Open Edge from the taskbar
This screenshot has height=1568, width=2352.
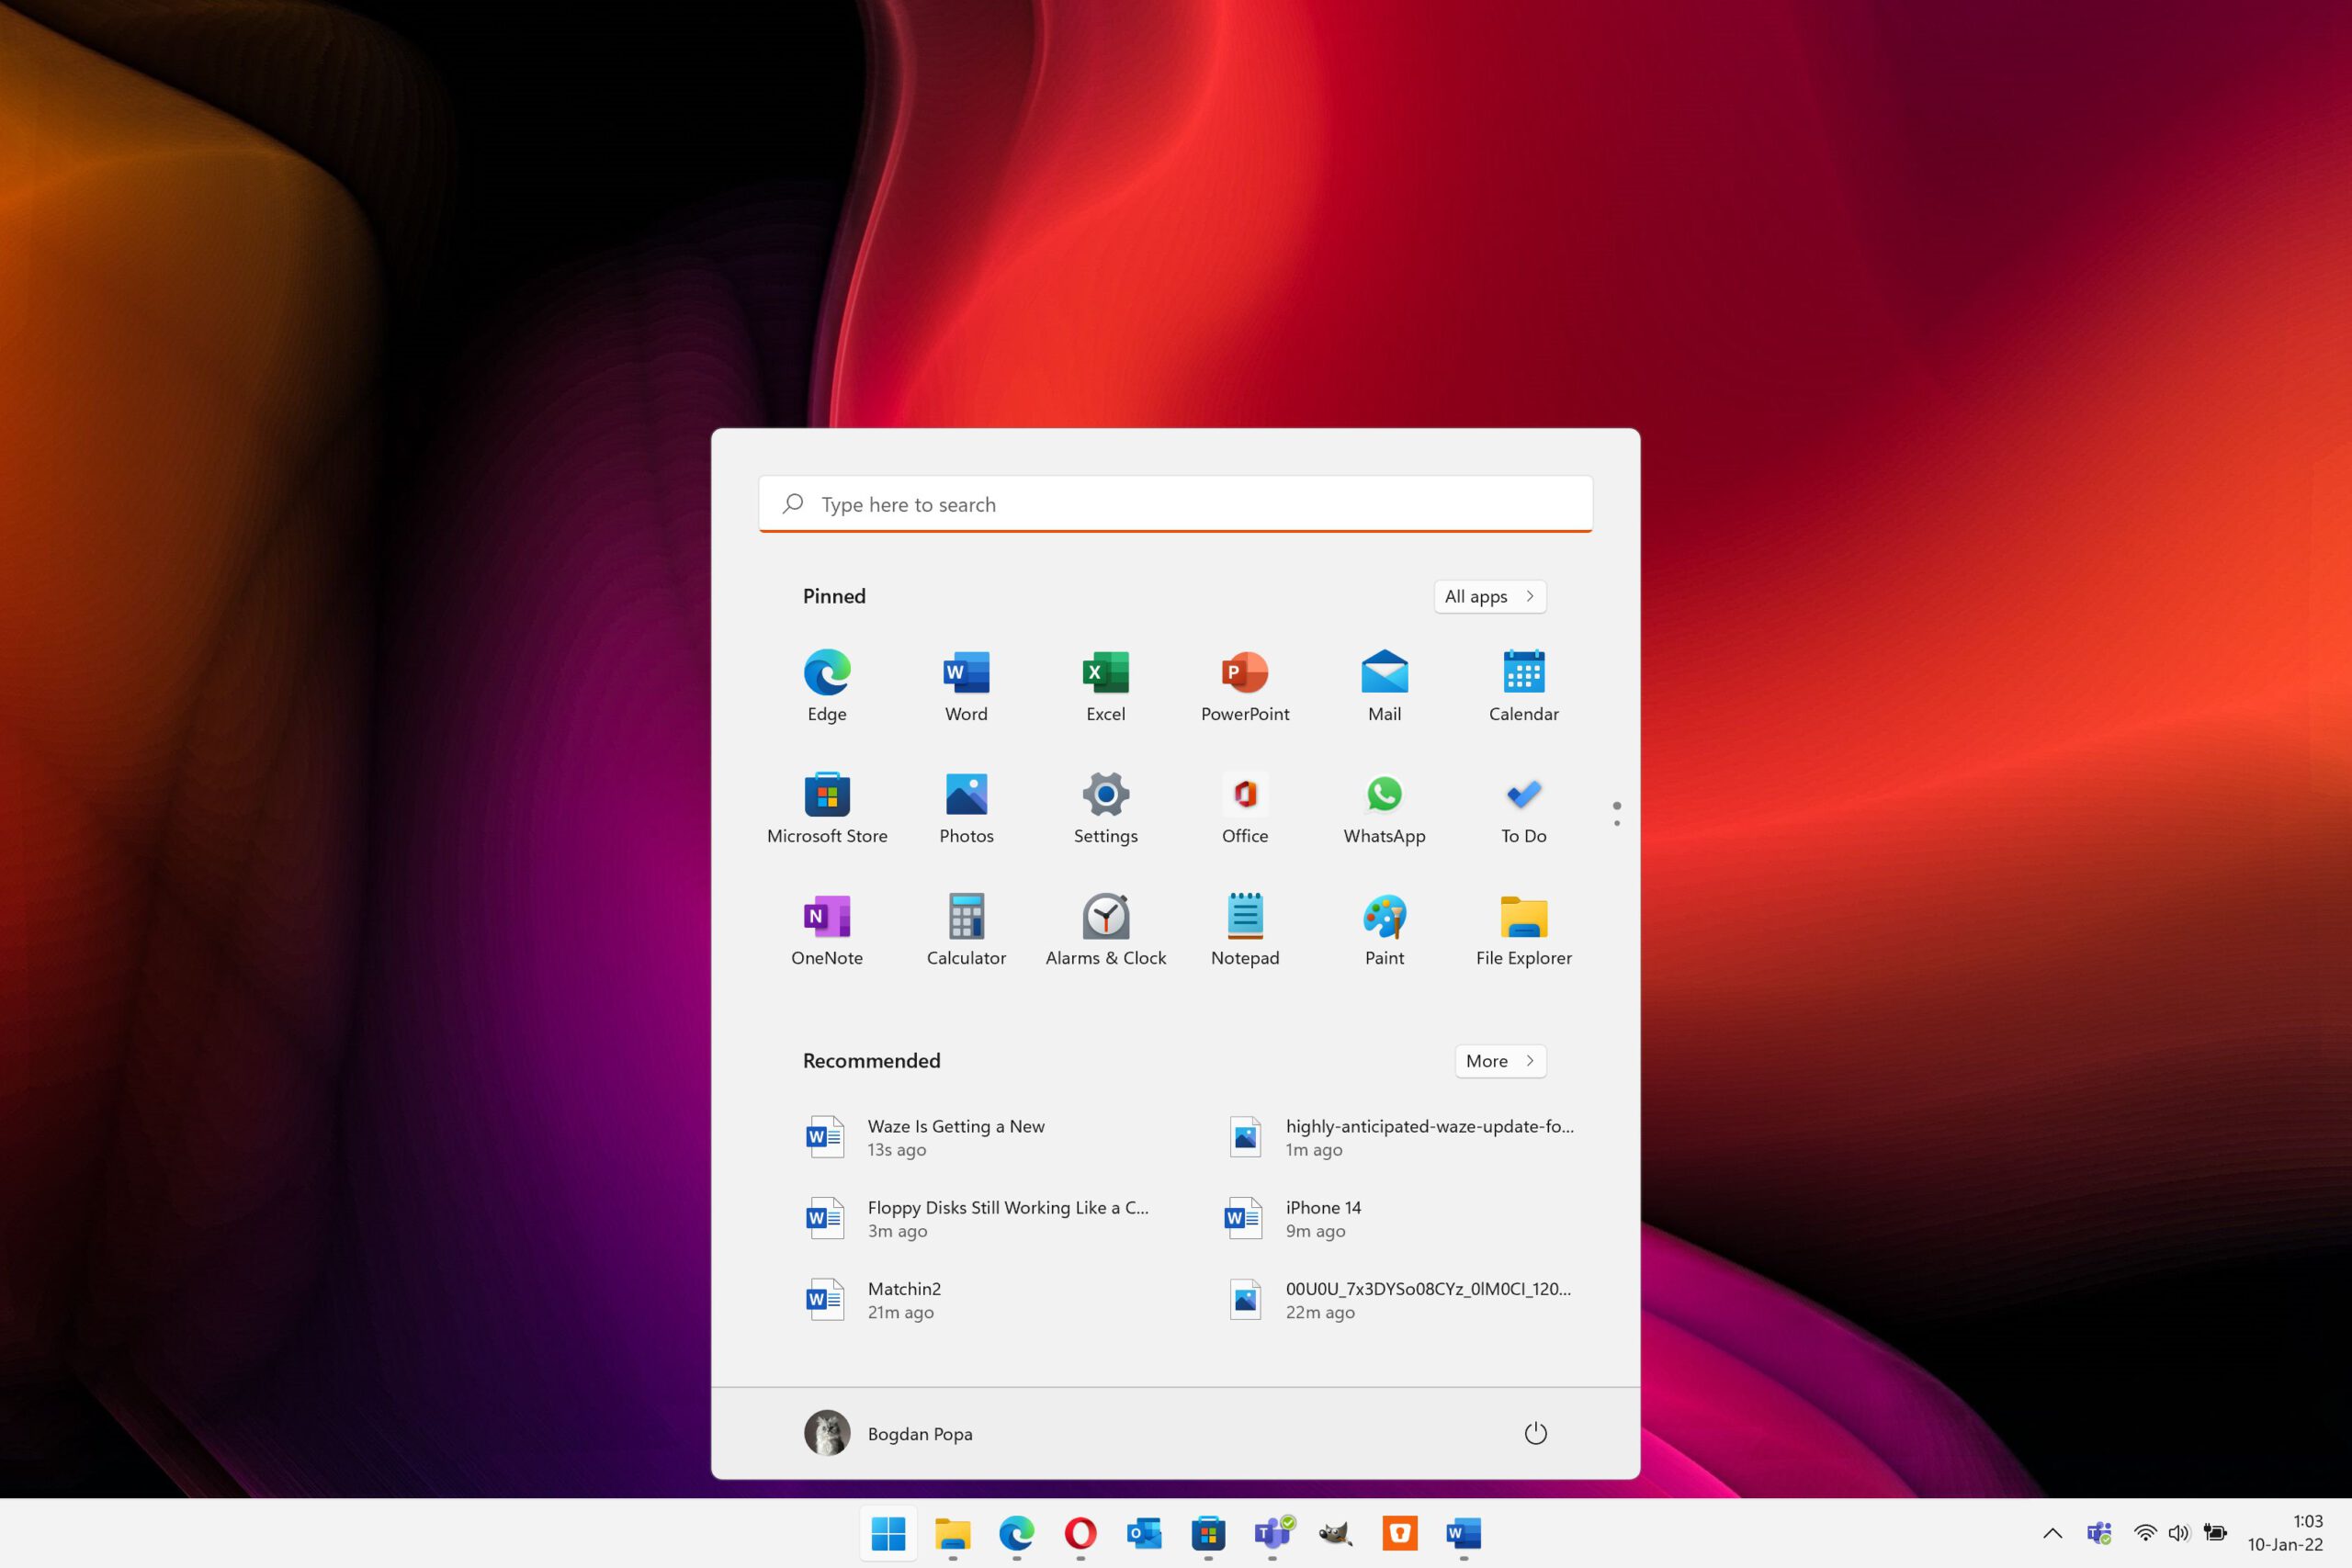coord(1016,1532)
